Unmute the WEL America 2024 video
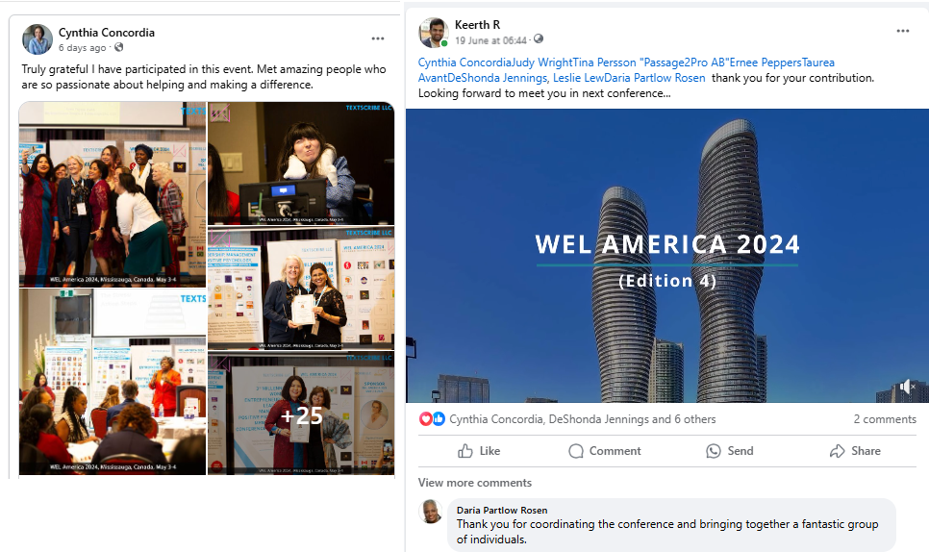 click(907, 387)
